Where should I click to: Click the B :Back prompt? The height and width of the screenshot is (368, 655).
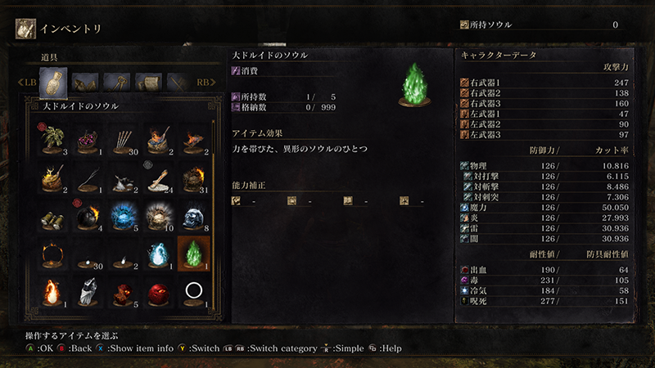[x=75, y=348]
